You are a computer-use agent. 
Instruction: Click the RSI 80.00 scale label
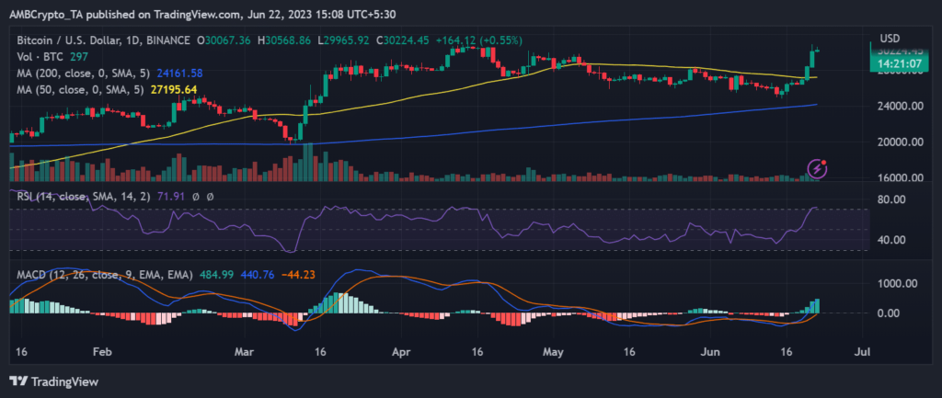coord(894,199)
